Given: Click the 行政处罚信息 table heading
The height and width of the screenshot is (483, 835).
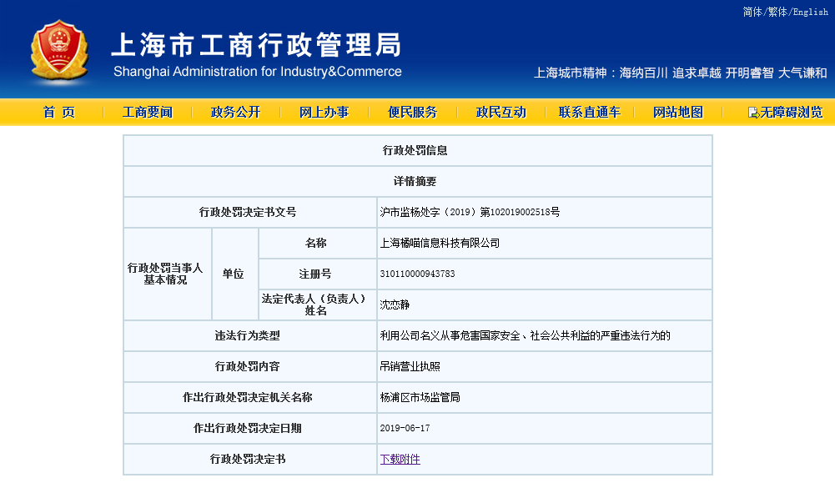Looking at the screenshot, I should point(415,150).
